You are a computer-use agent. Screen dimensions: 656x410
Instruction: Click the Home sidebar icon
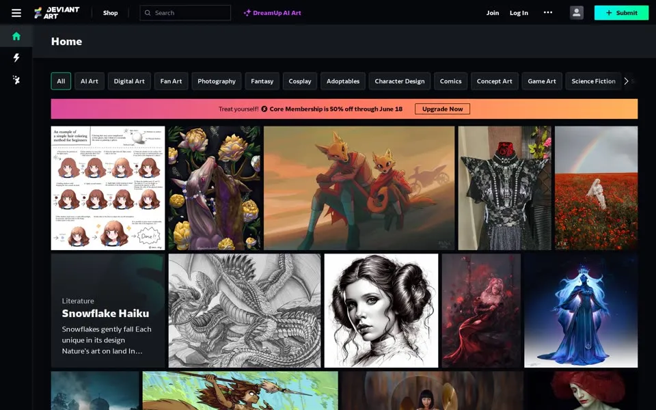pos(16,36)
